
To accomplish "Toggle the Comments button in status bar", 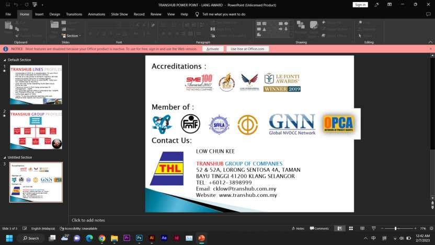I will (x=319, y=228).
